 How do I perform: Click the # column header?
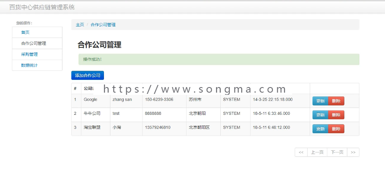point(75,88)
